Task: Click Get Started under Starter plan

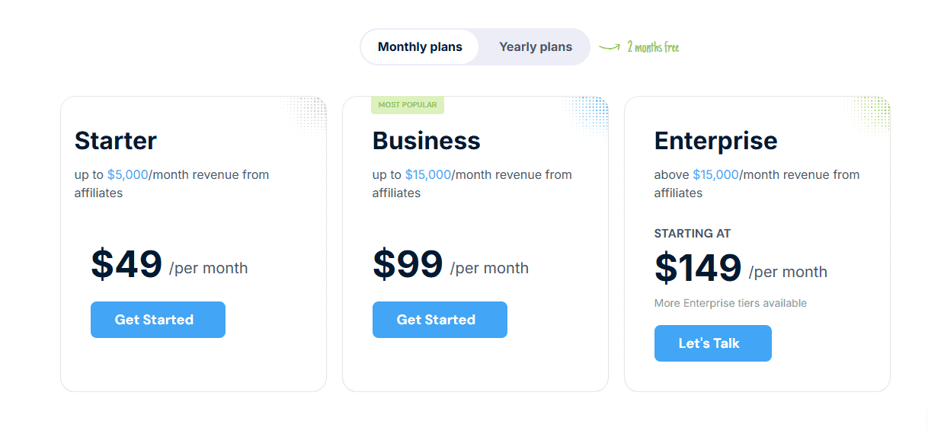Action: (158, 320)
